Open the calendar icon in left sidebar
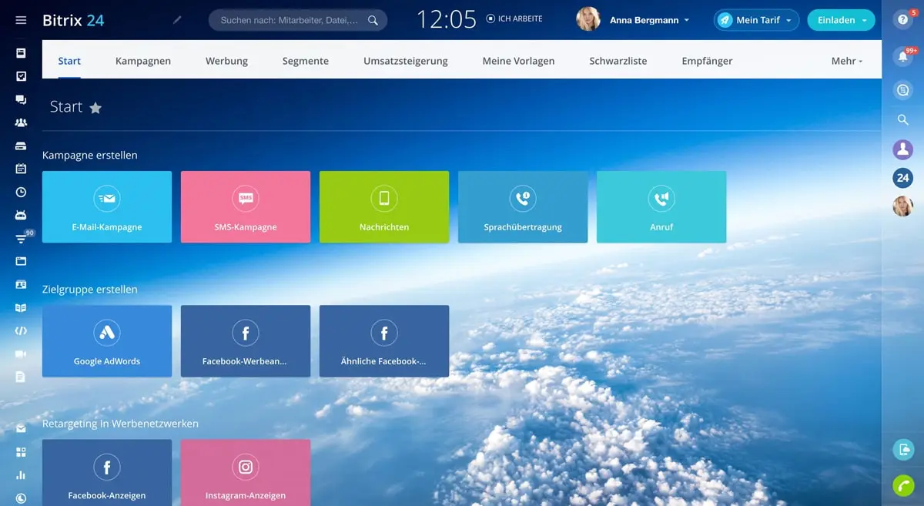This screenshot has width=924, height=506. pyautogui.click(x=21, y=169)
